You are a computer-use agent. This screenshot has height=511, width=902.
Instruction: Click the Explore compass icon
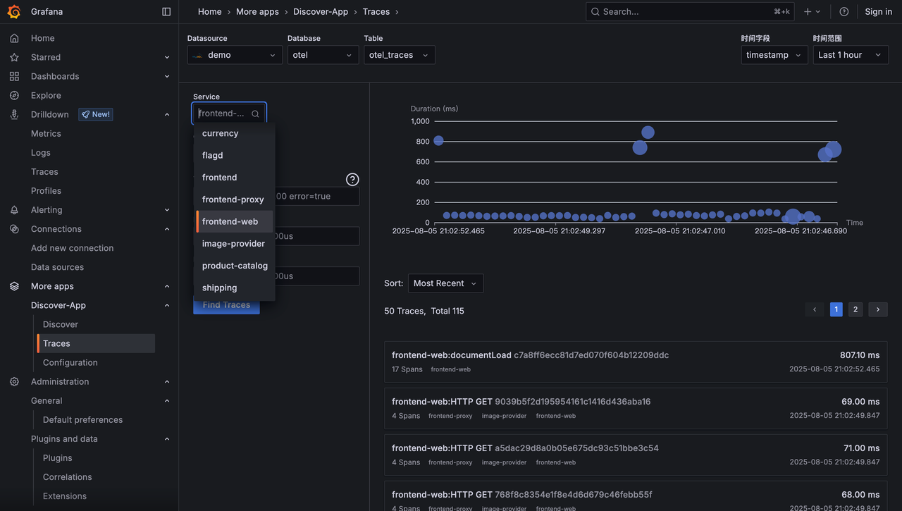(14, 95)
